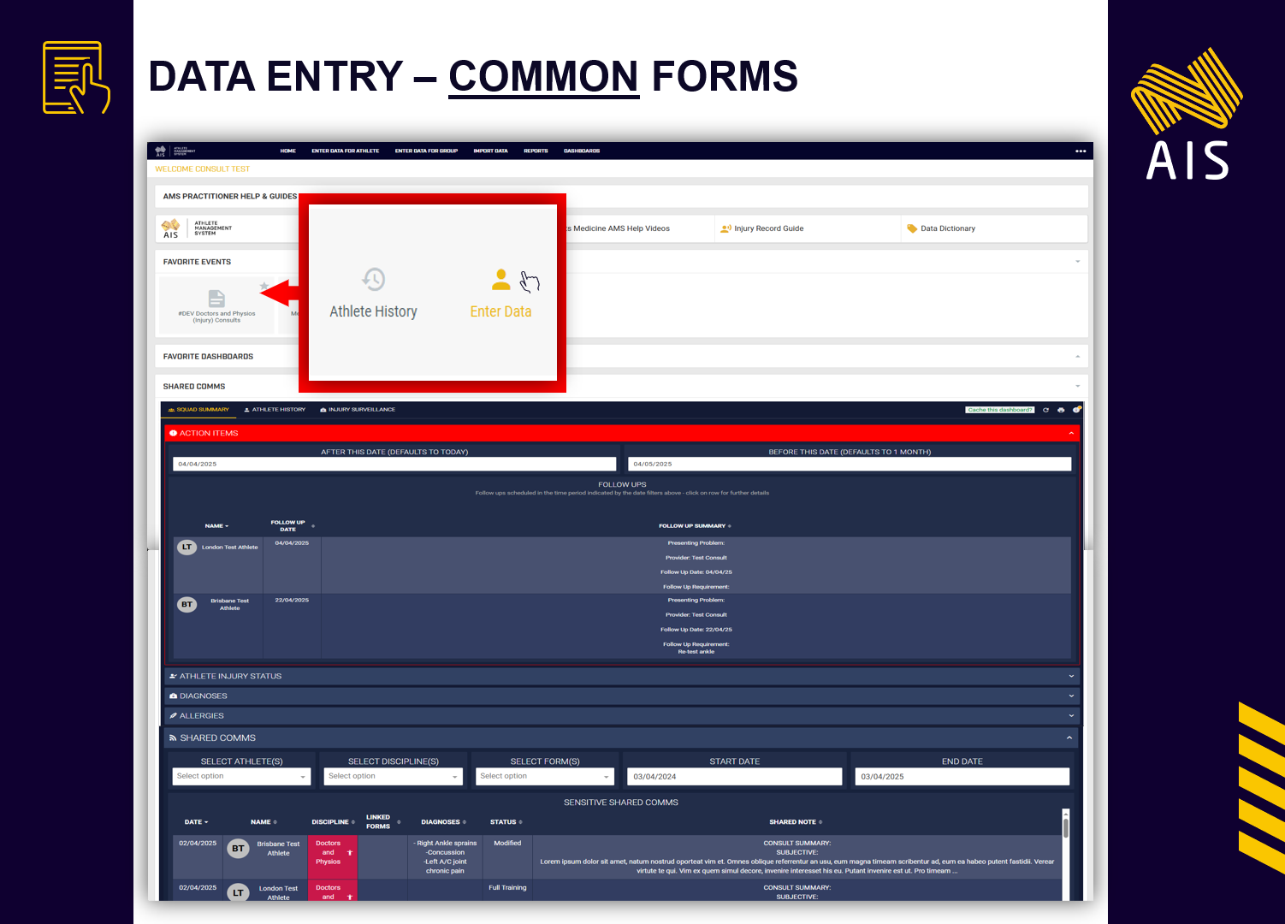1285x924 pixels.
Task: Open the Select Discipline(s) dropdown
Action: pyautogui.click(x=394, y=776)
